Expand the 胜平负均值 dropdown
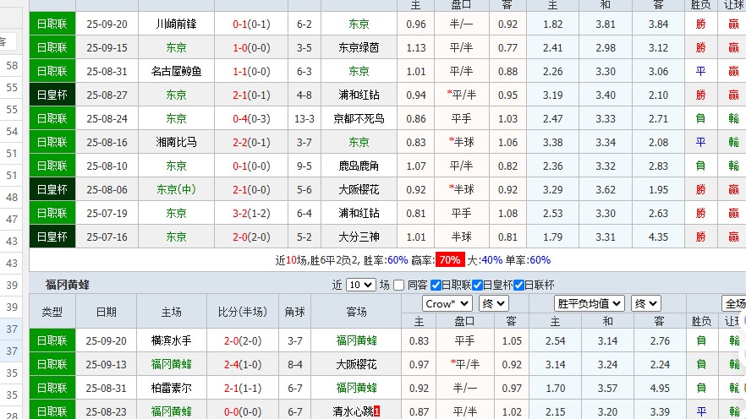 pyautogui.click(x=590, y=303)
